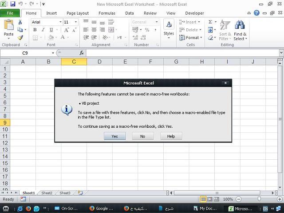Toggle Italic formatting
Screen dimensions: 284x213
pos(43,30)
